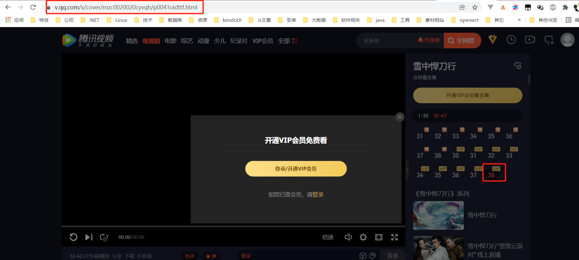Click the 登录/开通VIP会员 button
Image resolution: width=579 pixels, height=260 pixels.
click(x=296, y=169)
